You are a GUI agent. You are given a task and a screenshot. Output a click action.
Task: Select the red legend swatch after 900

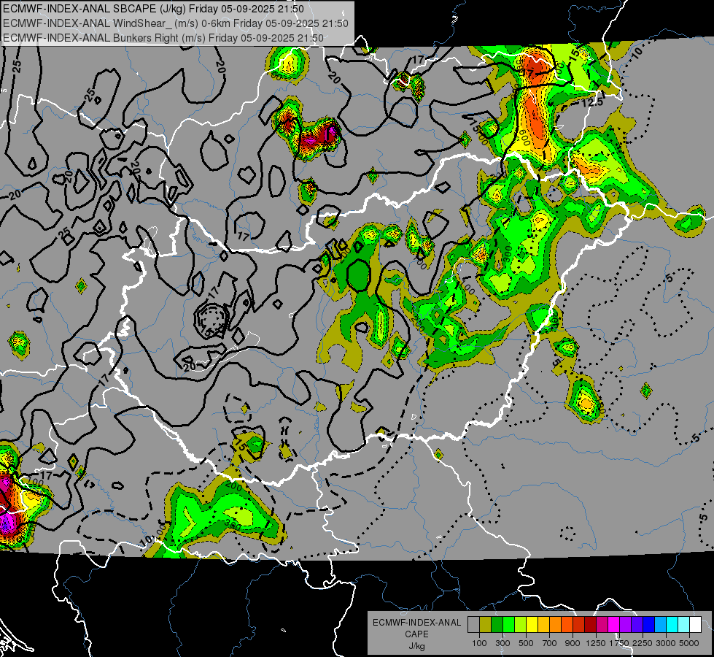tap(579, 624)
